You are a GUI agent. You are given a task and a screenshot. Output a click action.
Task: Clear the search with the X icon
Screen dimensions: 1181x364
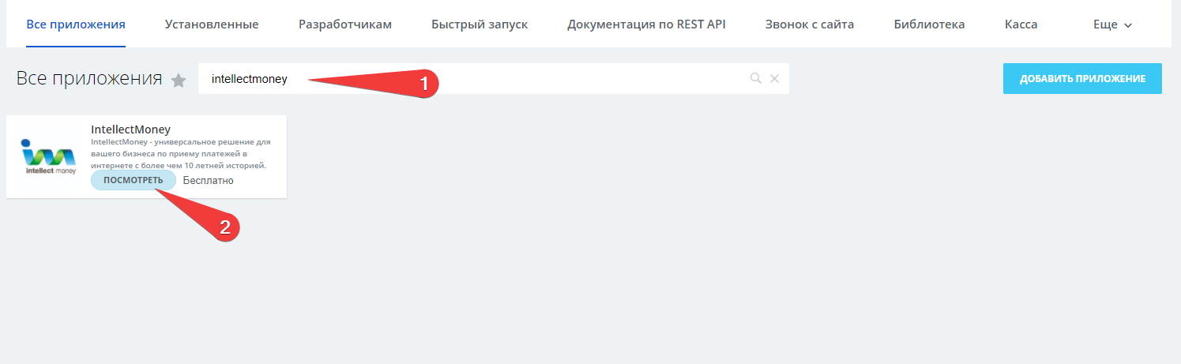point(774,78)
